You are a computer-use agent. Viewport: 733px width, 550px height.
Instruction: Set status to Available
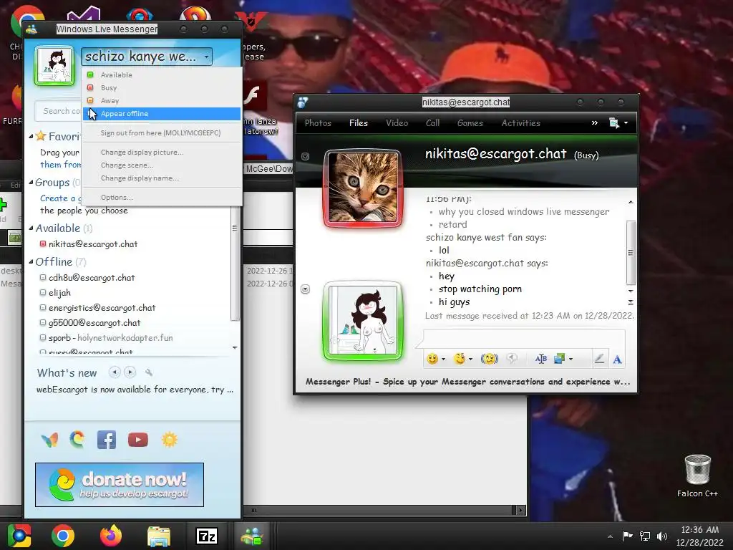162,74
